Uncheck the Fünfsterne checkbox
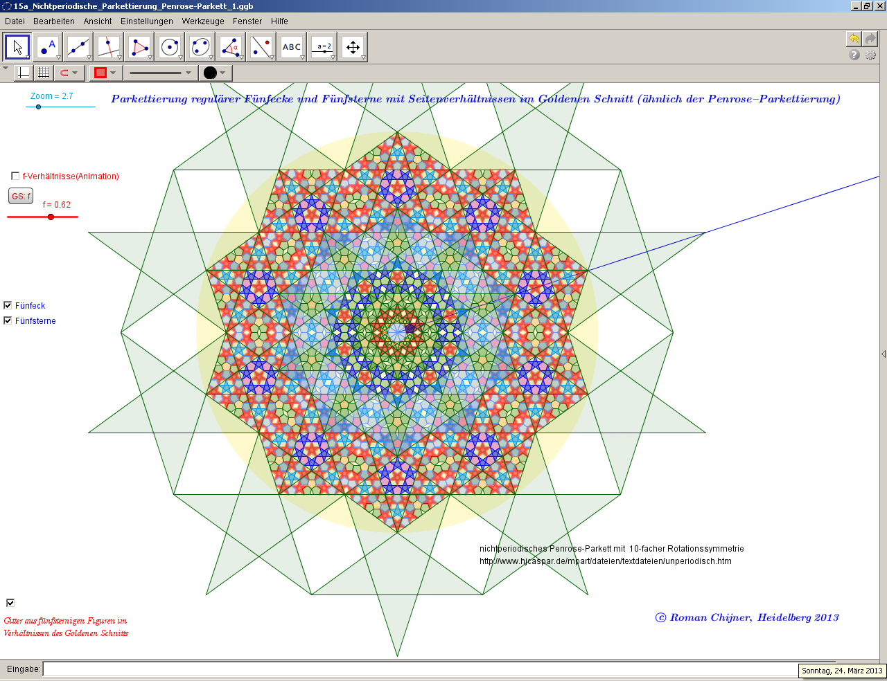 [x=8, y=320]
